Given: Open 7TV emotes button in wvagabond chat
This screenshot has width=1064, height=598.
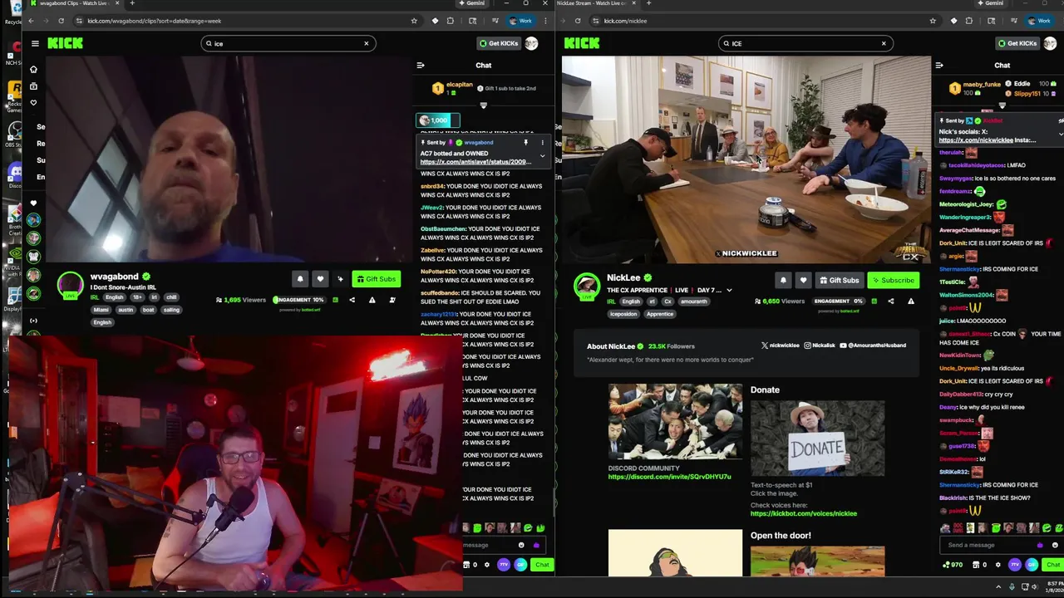Looking at the screenshot, I should 504,565.
